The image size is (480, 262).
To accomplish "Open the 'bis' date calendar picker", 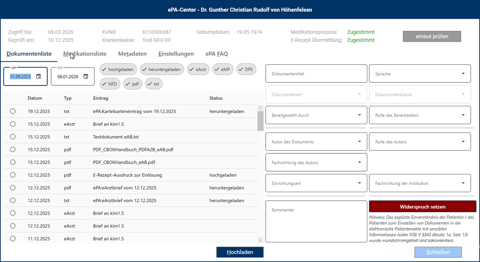I will [x=86, y=77].
